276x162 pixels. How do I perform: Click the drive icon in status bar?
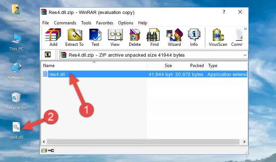(x=44, y=151)
